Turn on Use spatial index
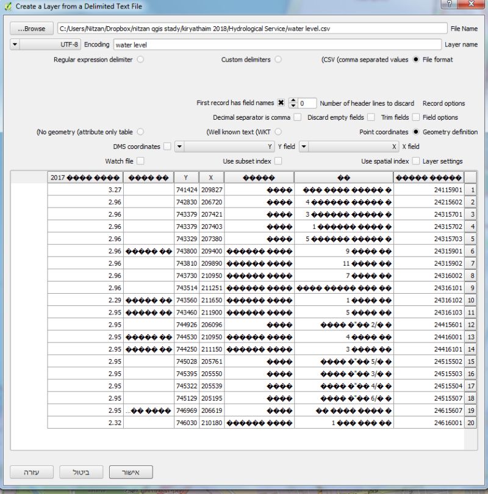Viewport: 488px width, 494px height. (416, 161)
